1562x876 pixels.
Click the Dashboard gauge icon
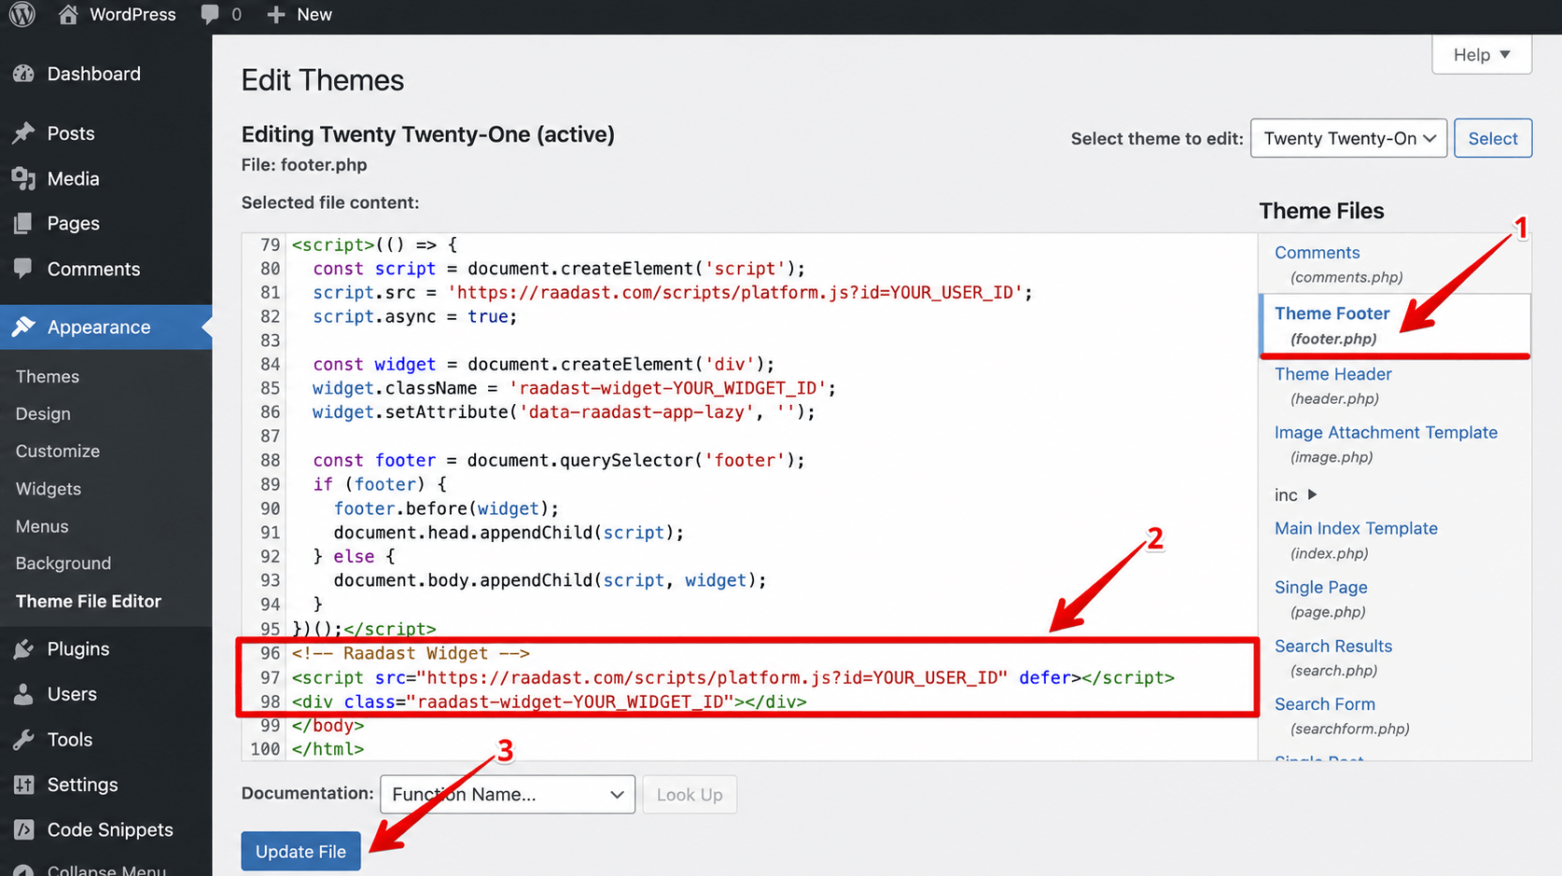[23, 74]
